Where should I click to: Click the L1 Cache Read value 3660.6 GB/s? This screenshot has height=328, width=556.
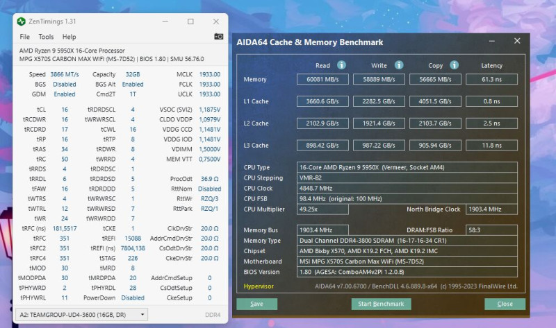tap(322, 101)
